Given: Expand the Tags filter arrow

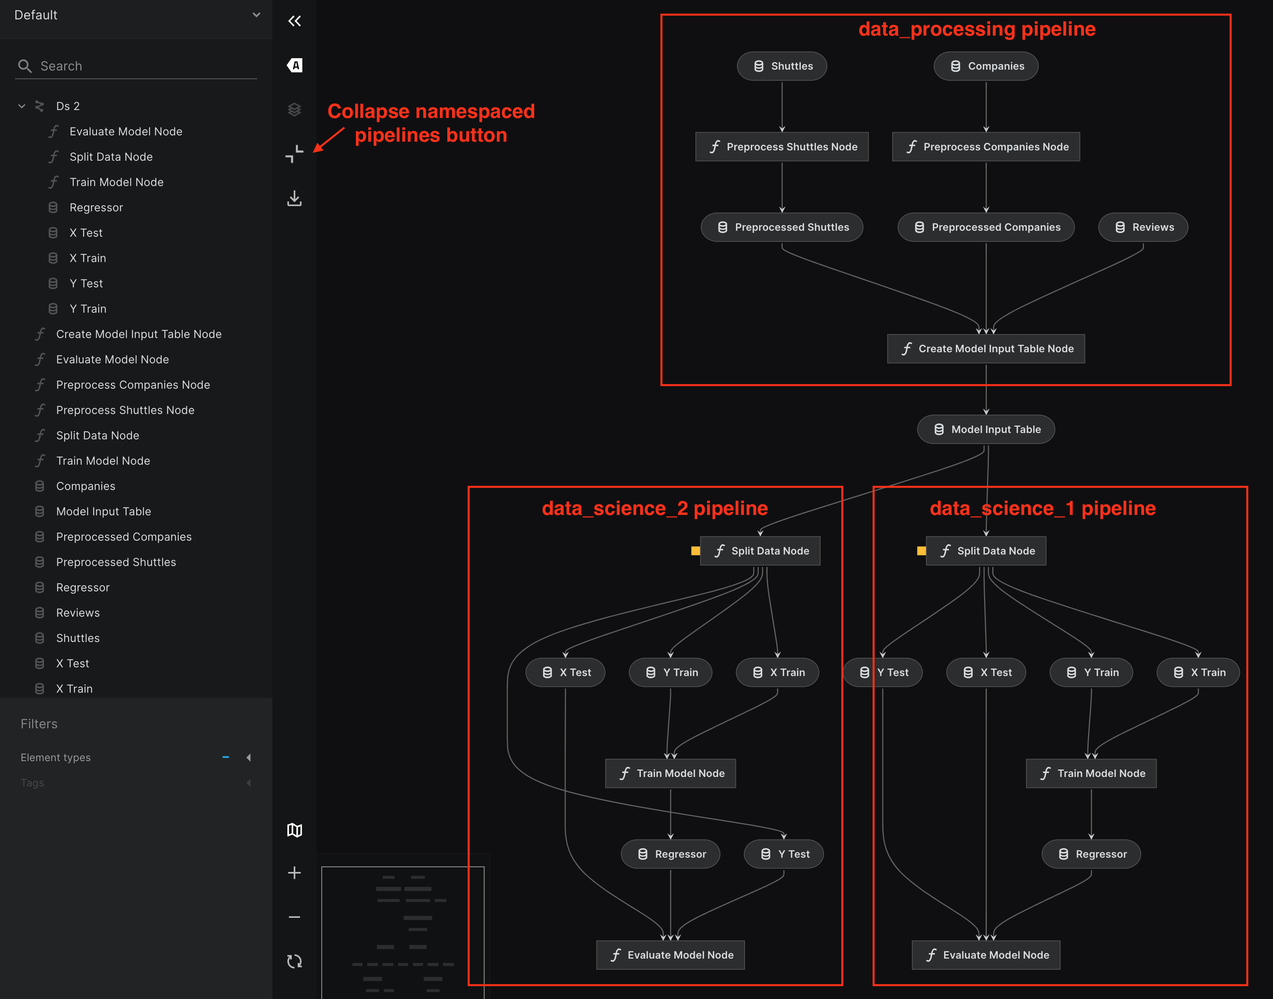Looking at the screenshot, I should 249,782.
